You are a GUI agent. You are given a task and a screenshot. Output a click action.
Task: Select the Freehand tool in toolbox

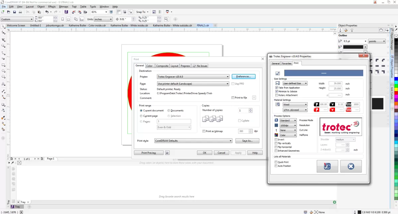click(3, 52)
